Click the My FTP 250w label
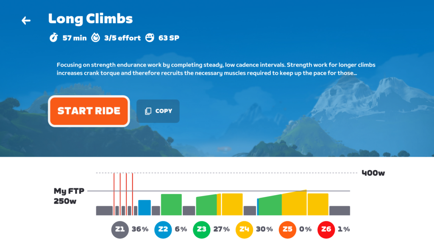Viewport: 434px width, 249px height. 69,196
